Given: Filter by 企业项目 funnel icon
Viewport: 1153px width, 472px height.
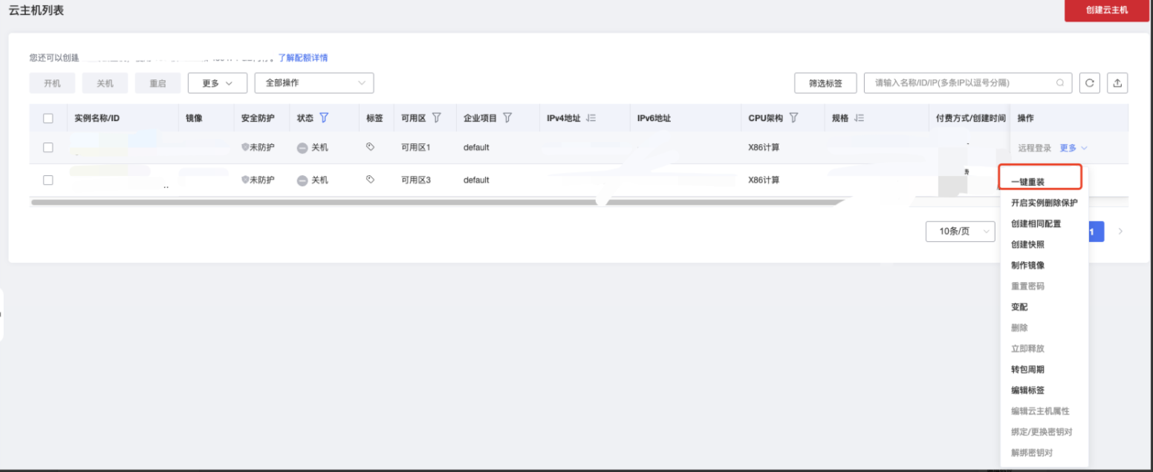Looking at the screenshot, I should click(x=507, y=117).
